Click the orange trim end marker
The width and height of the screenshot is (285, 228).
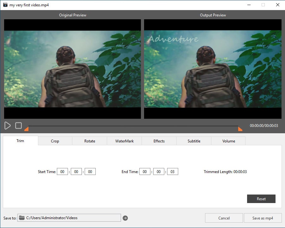[x=240, y=129]
